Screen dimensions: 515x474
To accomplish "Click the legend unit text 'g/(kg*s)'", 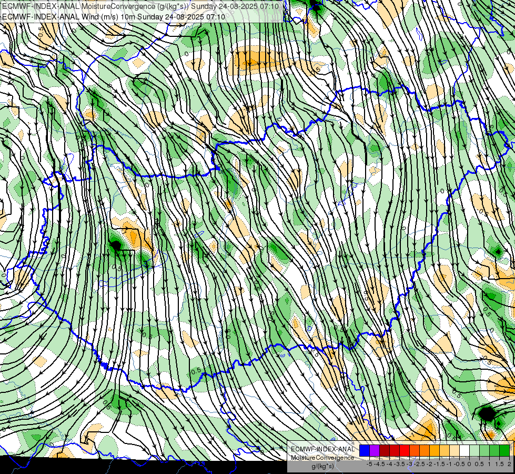I will tap(322, 466).
